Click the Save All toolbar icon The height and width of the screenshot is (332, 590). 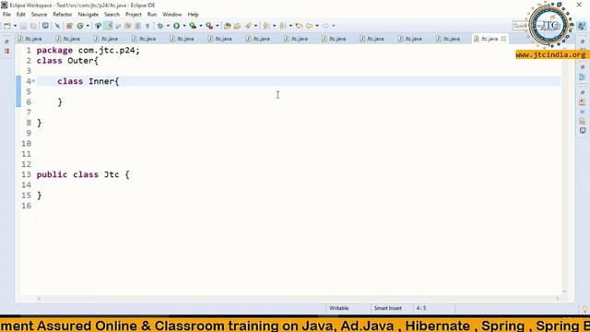point(33,26)
